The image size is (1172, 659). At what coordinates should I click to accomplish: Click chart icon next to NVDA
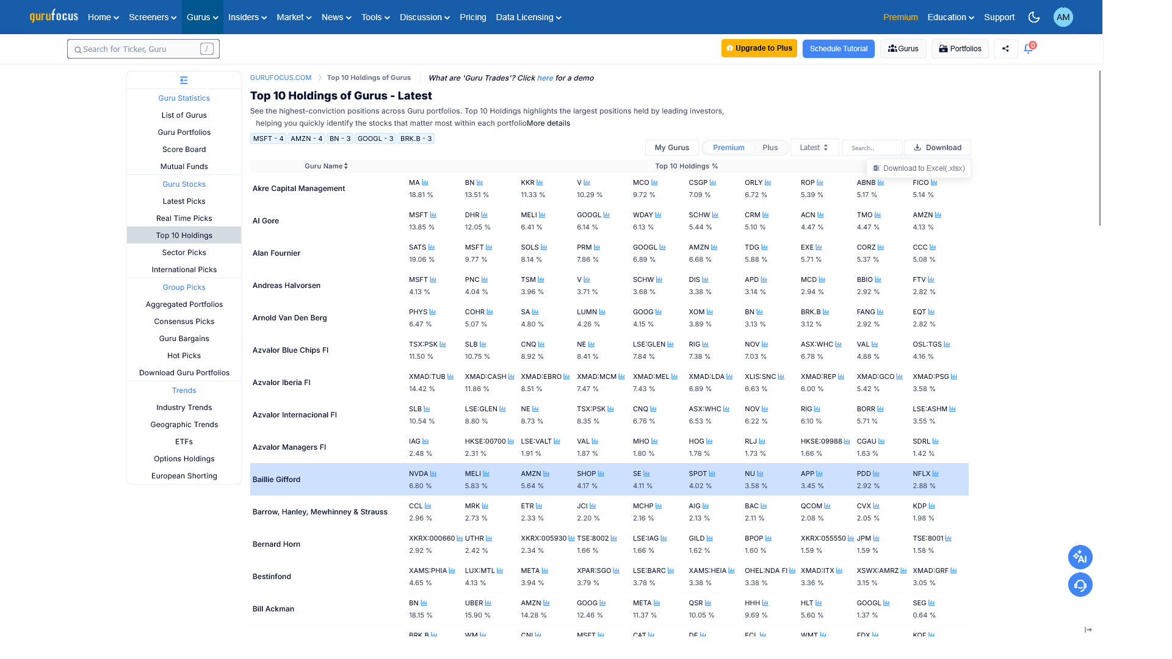point(433,474)
